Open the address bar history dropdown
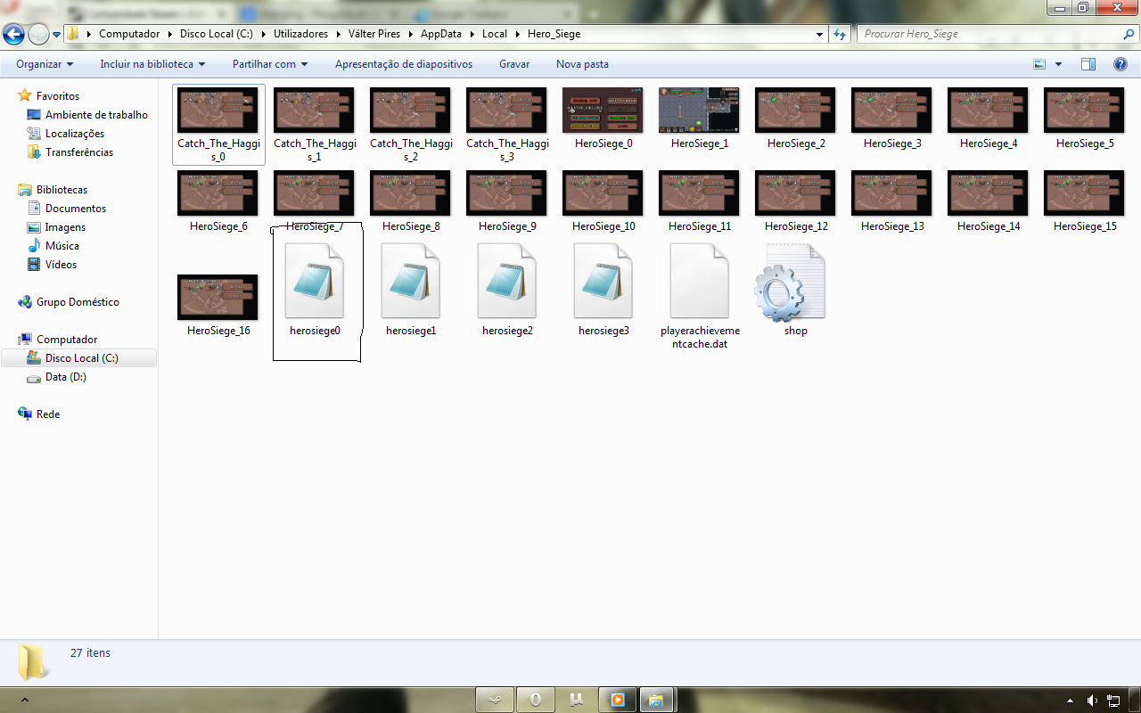The height and width of the screenshot is (713, 1141). 820,34
